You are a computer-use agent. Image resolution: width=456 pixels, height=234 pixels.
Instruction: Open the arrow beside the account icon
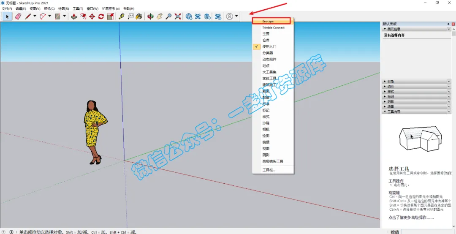(x=237, y=16)
